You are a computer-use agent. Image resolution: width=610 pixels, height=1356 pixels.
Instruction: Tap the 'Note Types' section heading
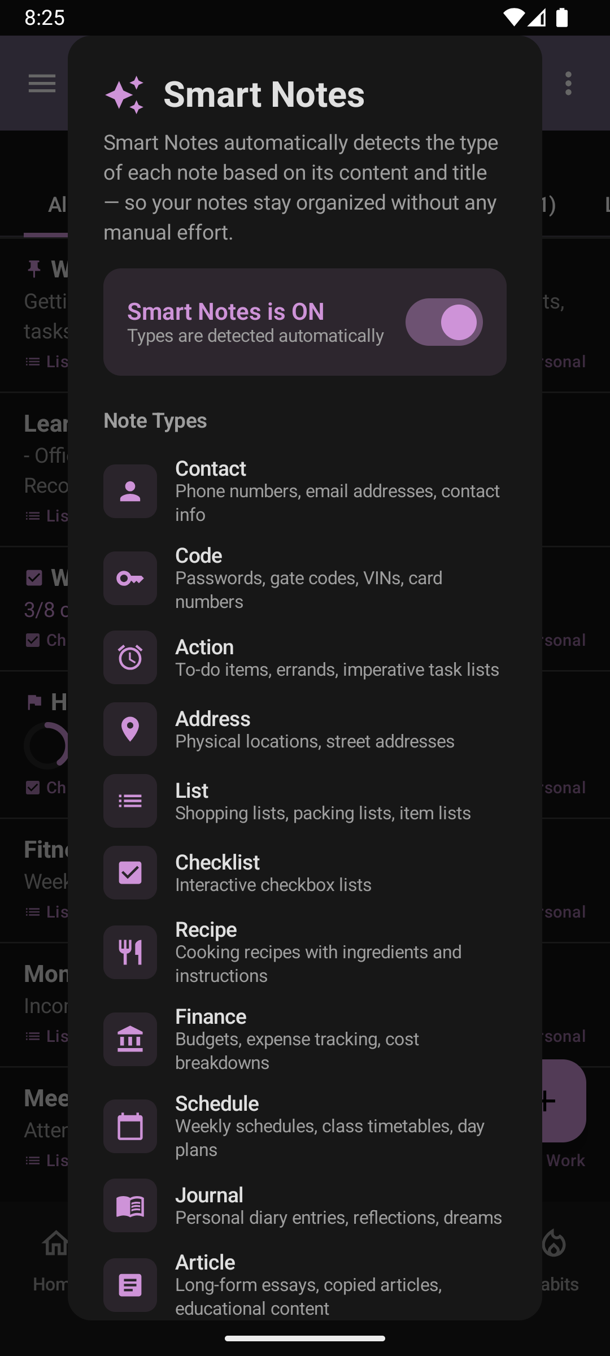point(155,420)
